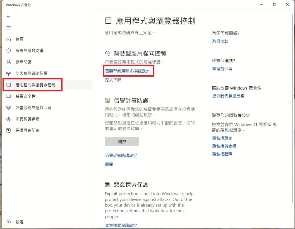Click 深入了解 link
The width and height of the screenshot is (295, 229).
113,80
